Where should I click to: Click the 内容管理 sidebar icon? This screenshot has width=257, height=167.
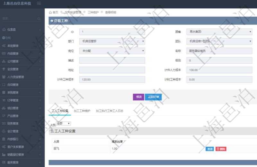tap(4, 53)
